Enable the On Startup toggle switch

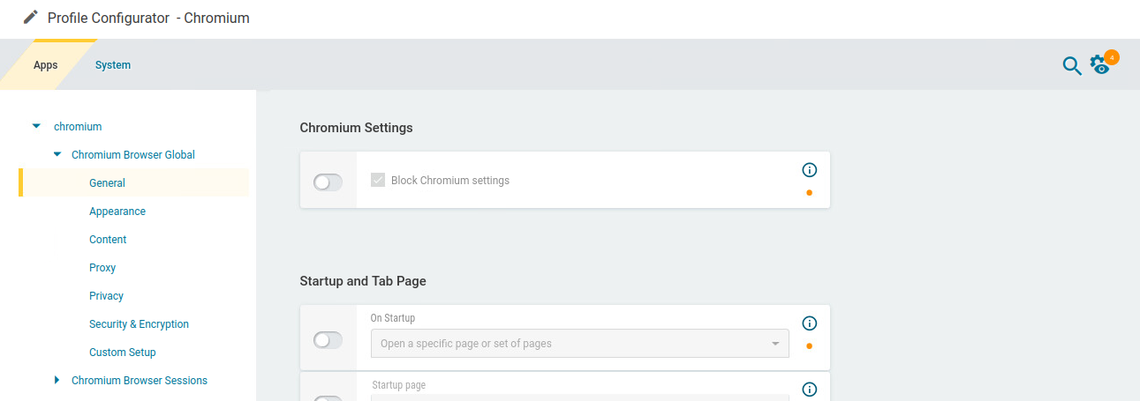click(328, 340)
